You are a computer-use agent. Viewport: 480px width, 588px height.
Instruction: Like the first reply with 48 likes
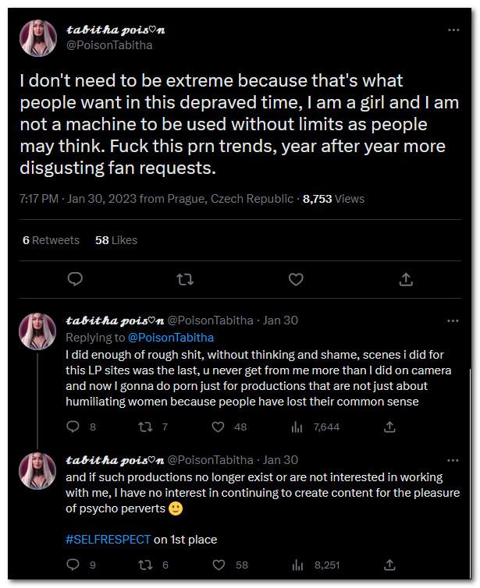219,427
